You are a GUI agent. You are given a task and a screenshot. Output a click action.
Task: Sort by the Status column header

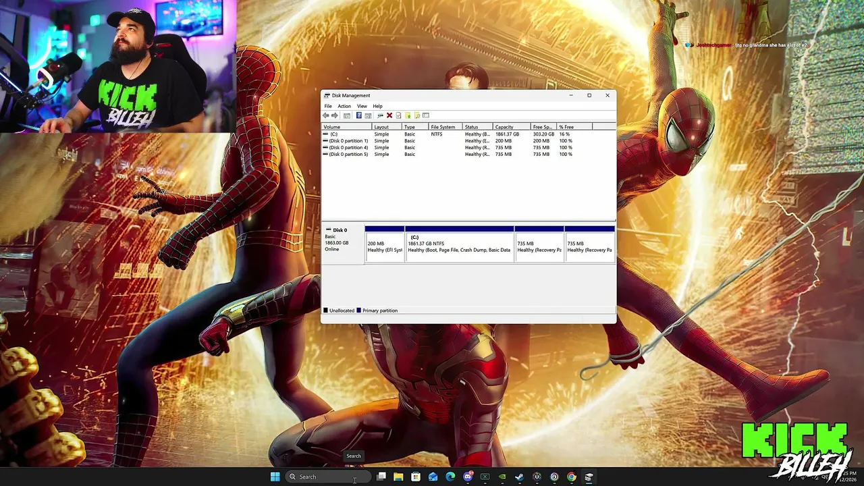(478, 127)
